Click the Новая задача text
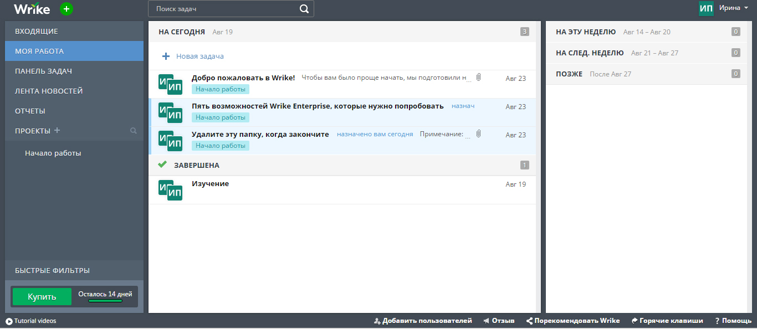This screenshot has height=329, width=757. click(x=200, y=56)
